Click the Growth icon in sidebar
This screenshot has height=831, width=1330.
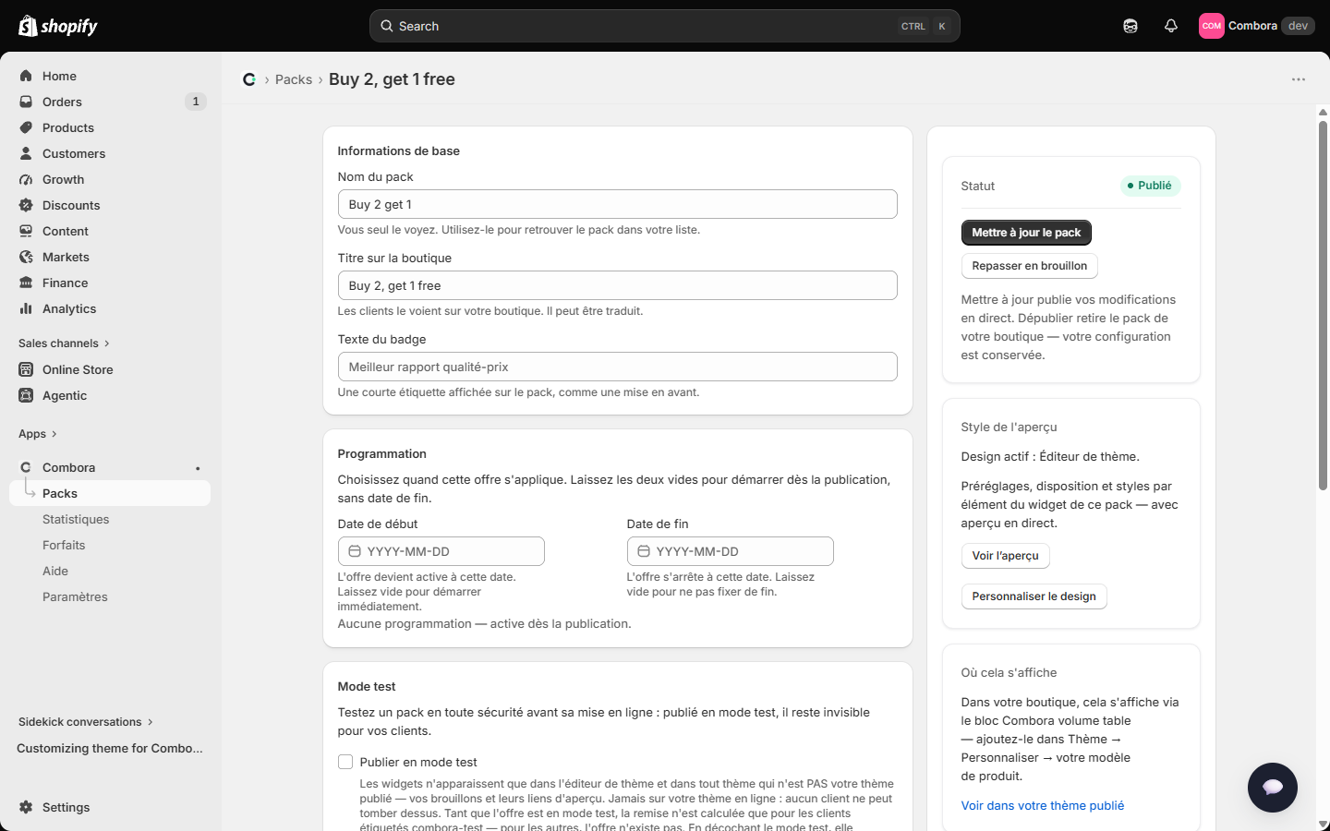(x=26, y=179)
